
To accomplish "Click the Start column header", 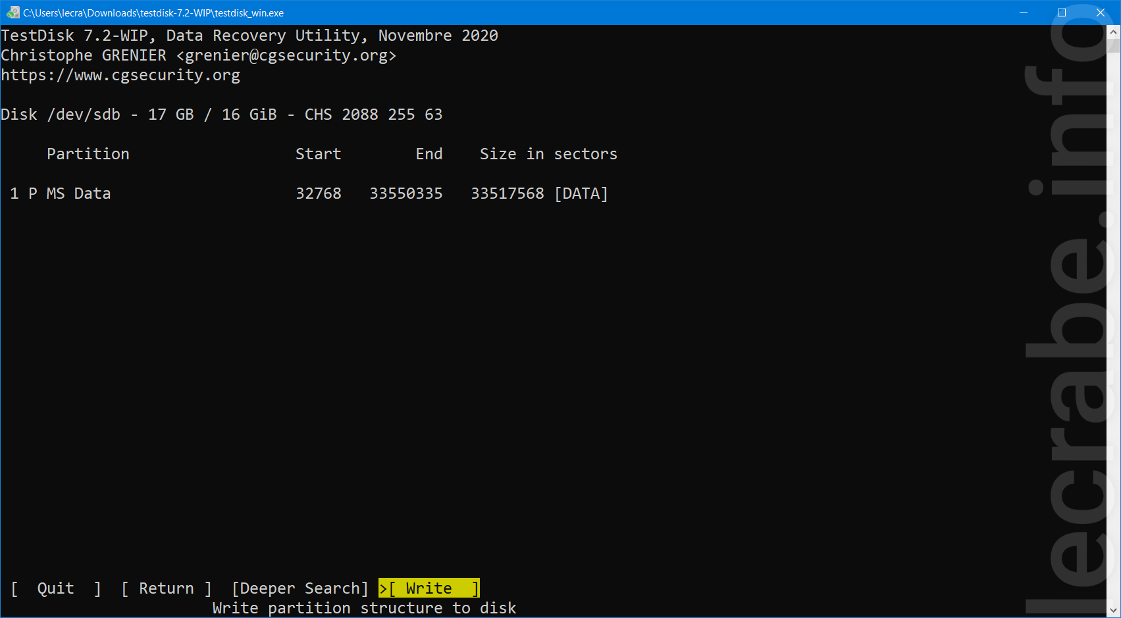I will click(x=319, y=154).
